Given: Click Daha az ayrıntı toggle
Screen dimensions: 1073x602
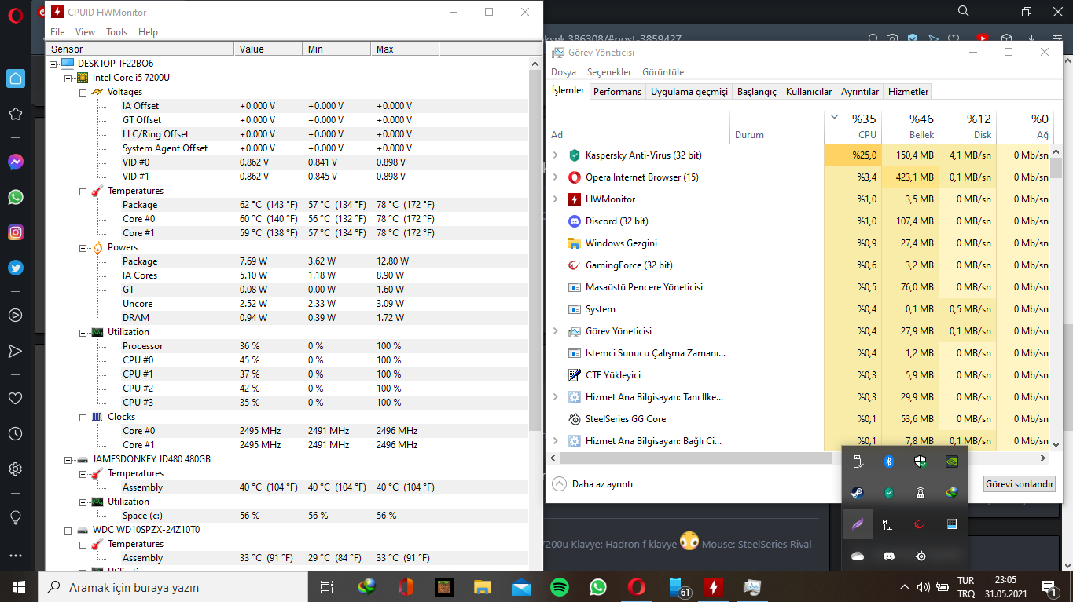Looking at the screenshot, I should pos(593,484).
